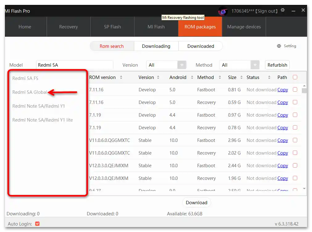Click the title bar gear icon
The height and width of the screenshot is (232, 312).
coord(283,10)
